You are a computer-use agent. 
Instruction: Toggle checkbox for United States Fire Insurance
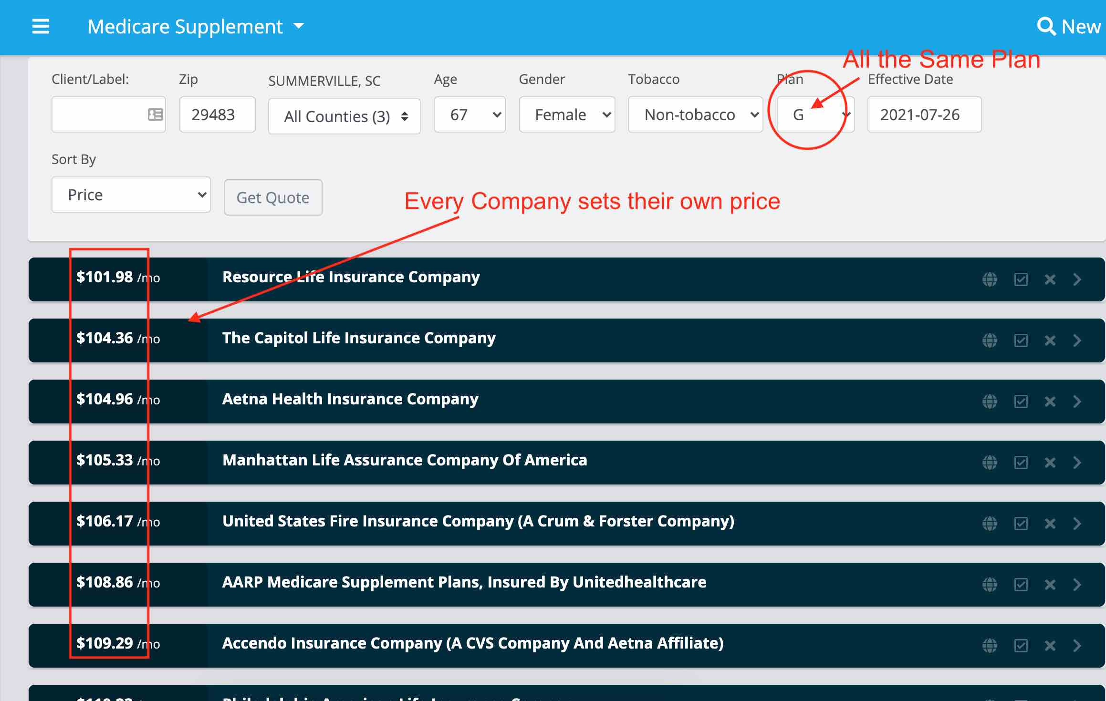click(1021, 524)
